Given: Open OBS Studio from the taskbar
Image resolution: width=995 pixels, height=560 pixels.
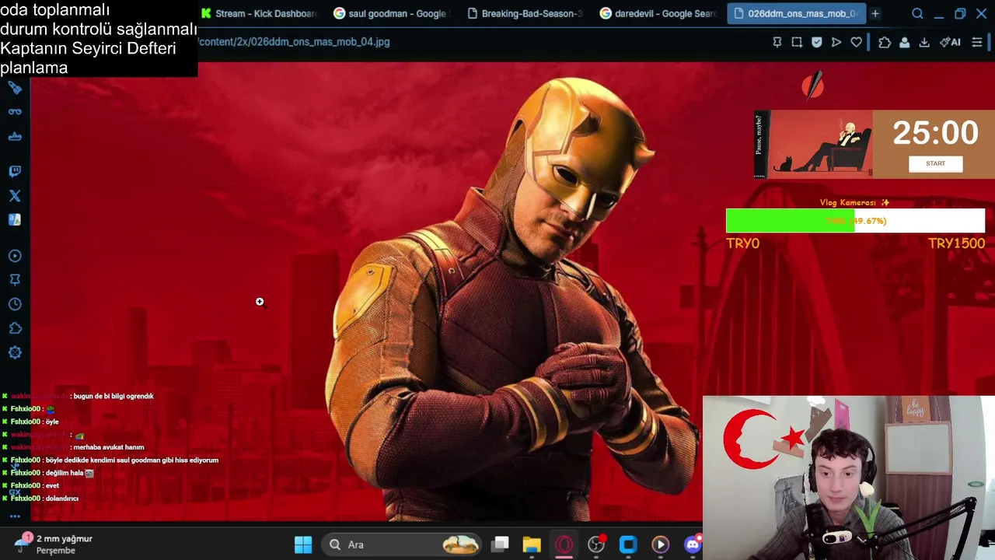Looking at the screenshot, I should click(x=596, y=544).
